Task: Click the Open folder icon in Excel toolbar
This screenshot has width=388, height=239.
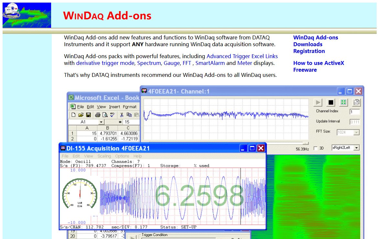Action: coord(81,115)
